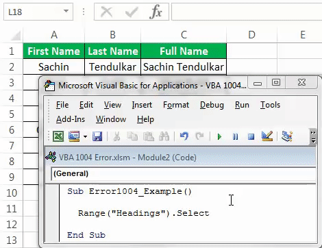Click the formula bar options dots handle
Viewport: 322px width, 248px height.
click(x=84, y=12)
